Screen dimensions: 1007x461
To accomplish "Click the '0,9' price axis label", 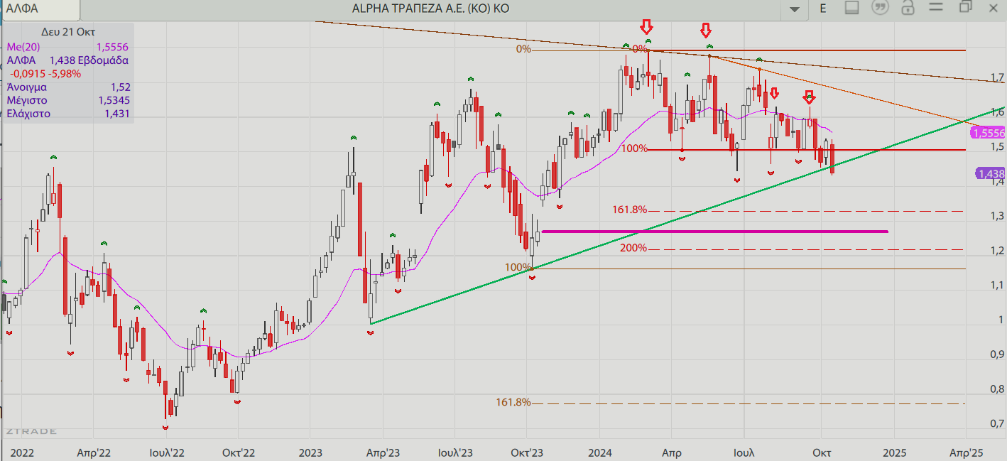I will (x=997, y=354).
